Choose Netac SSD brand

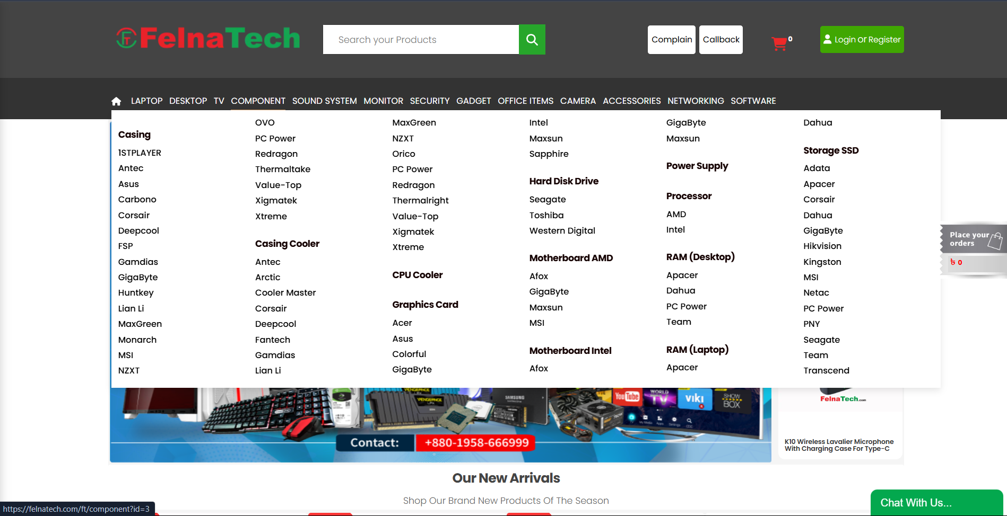(816, 292)
